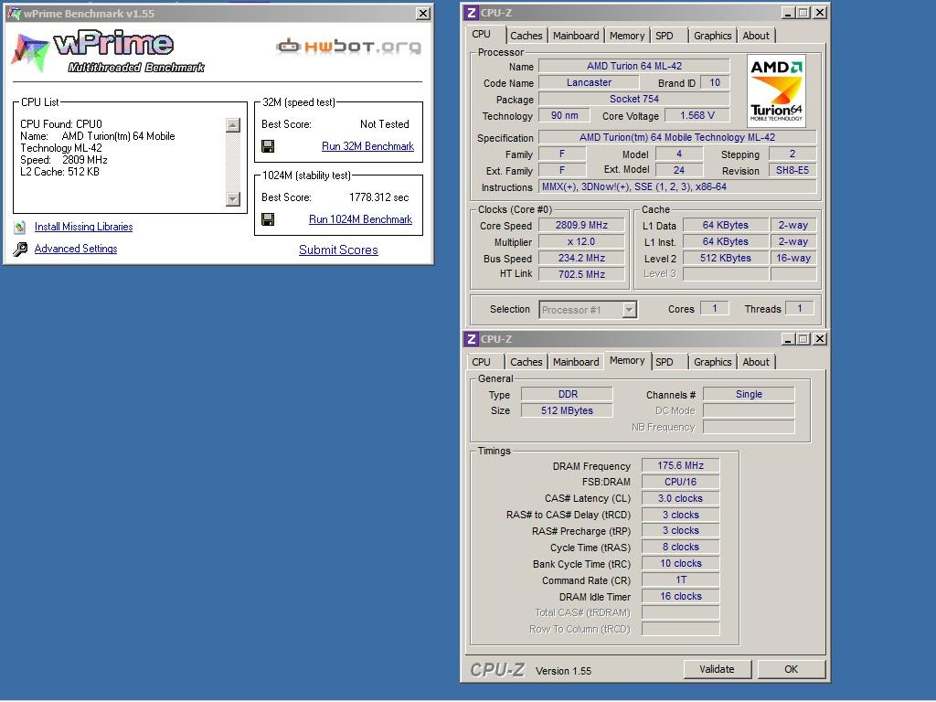Click the save icon for the 1024M benchmark
The width and height of the screenshot is (936, 702).
coord(268,219)
